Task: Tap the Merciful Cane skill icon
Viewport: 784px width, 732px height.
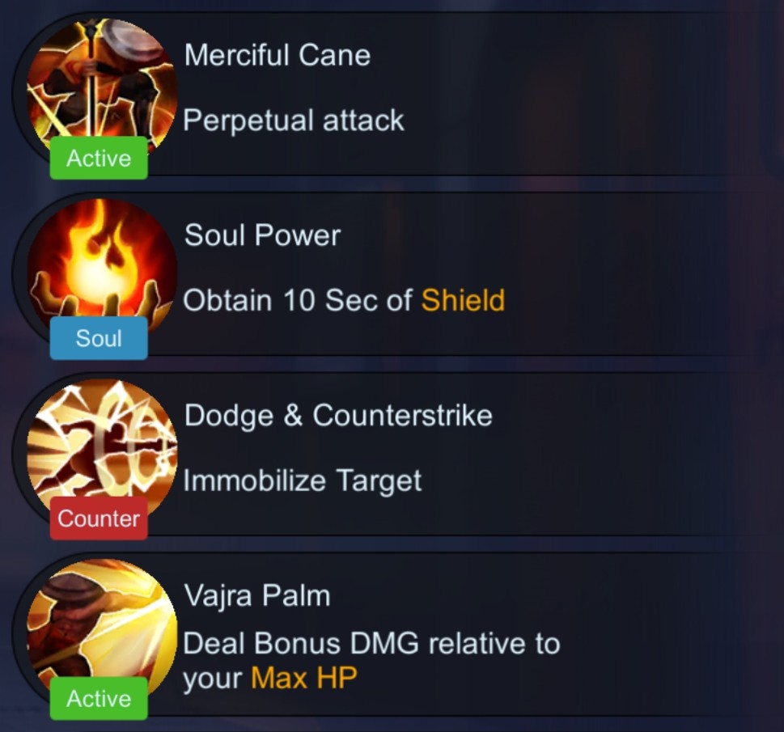Action: [101, 87]
